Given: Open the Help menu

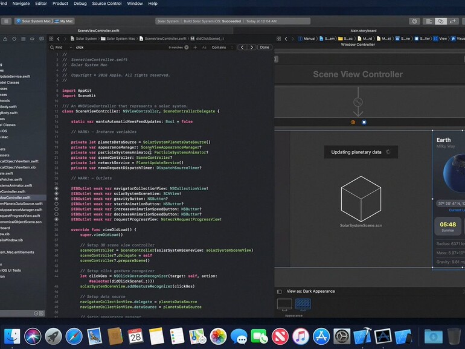Looking at the screenshot, I should [x=153, y=4].
